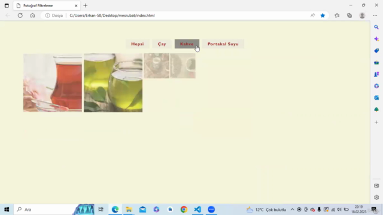Filter photos by Çay

pos(162,44)
